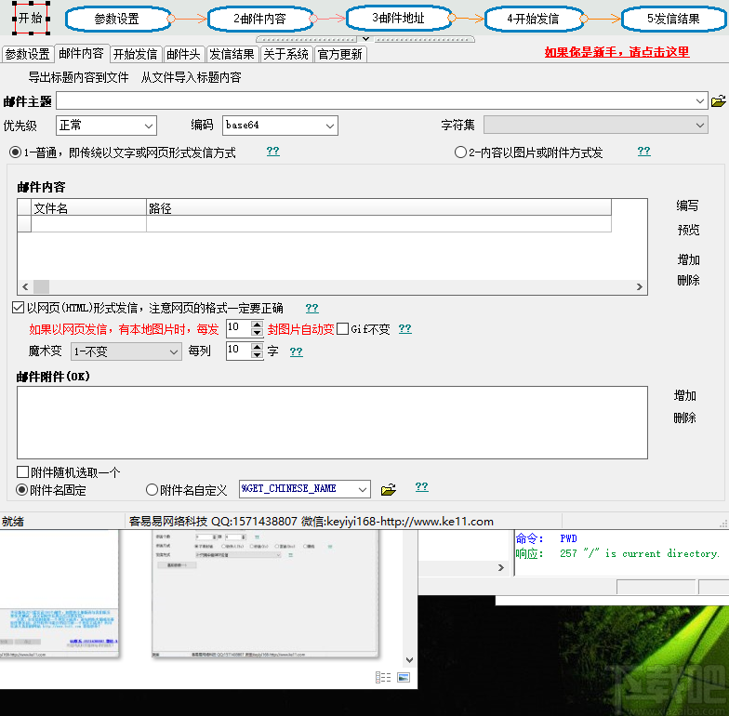Switch file explorer to details list view
729x716 pixels.
(x=383, y=677)
